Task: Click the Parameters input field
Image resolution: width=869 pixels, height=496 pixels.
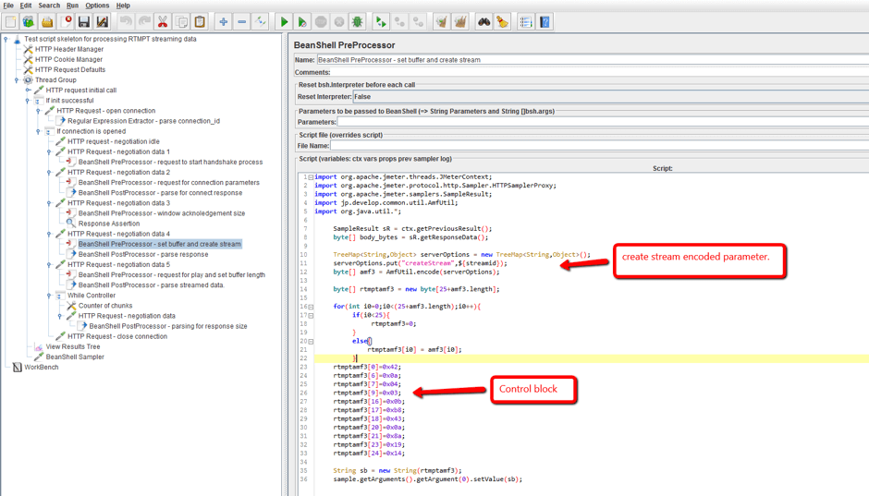Action: coord(603,122)
